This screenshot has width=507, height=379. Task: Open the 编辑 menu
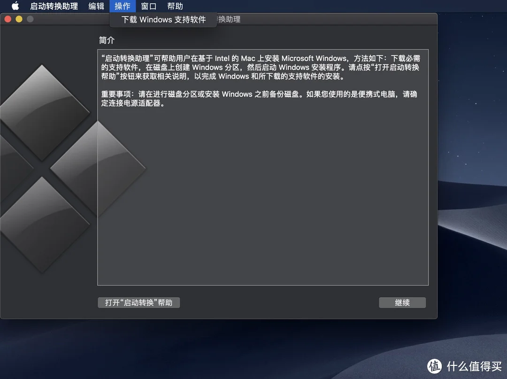[96, 6]
